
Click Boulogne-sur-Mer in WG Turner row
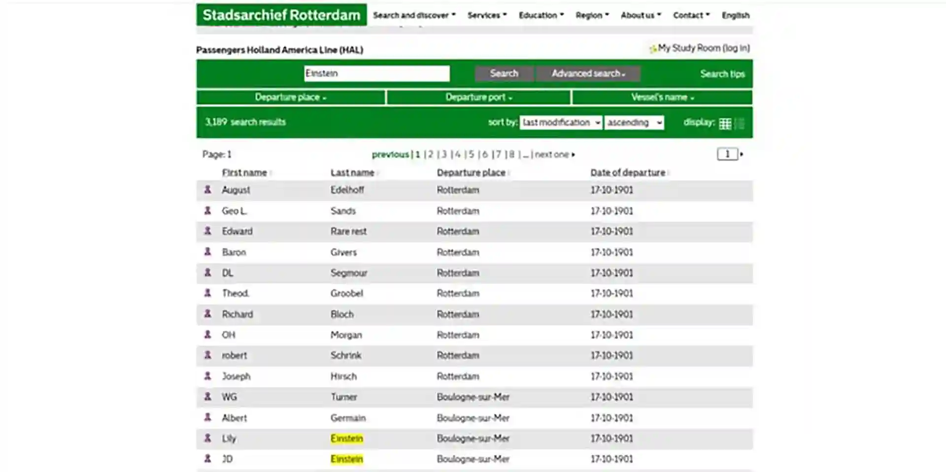[473, 397]
